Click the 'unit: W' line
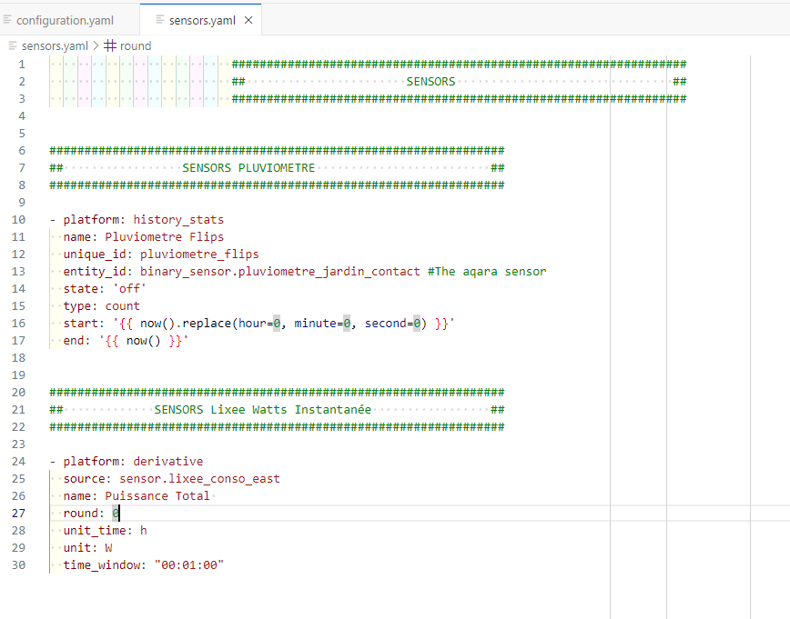790x619 pixels. click(x=87, y=548)
